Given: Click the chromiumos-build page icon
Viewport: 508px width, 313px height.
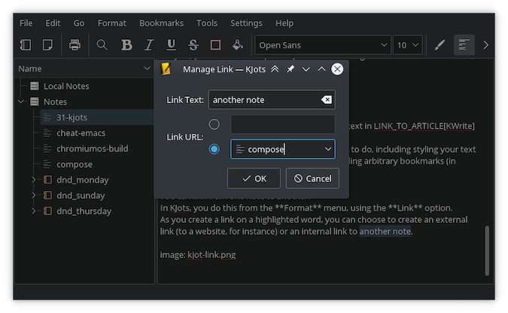Looking at the screenshot, I should 47,148.
